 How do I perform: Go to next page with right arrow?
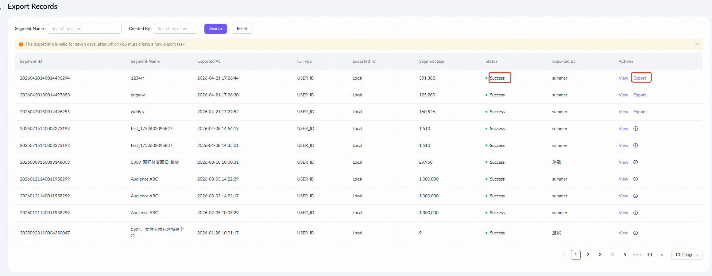point(662,255)
